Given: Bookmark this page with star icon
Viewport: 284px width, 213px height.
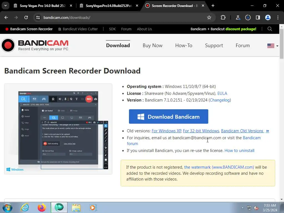Looking at the screenshot, I should [209, 17].
